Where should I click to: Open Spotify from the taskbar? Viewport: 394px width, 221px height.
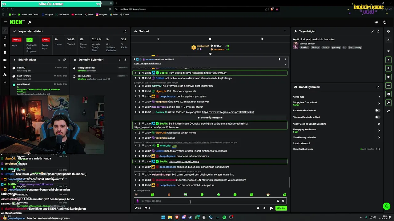(224, 217)
